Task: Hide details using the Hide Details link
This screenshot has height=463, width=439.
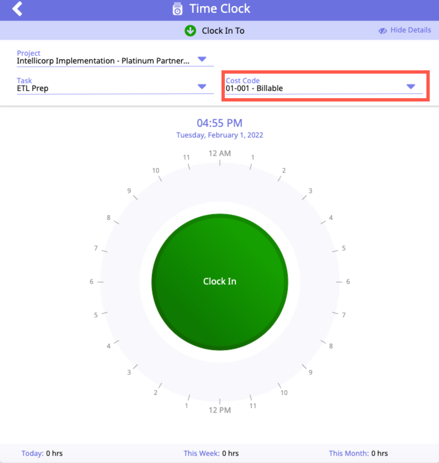Action: (410, 30)
